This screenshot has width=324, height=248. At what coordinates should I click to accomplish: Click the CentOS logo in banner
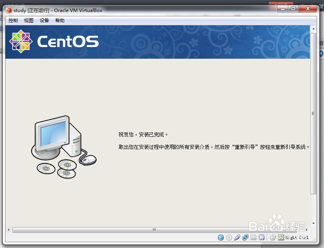[x=54, y=41]
